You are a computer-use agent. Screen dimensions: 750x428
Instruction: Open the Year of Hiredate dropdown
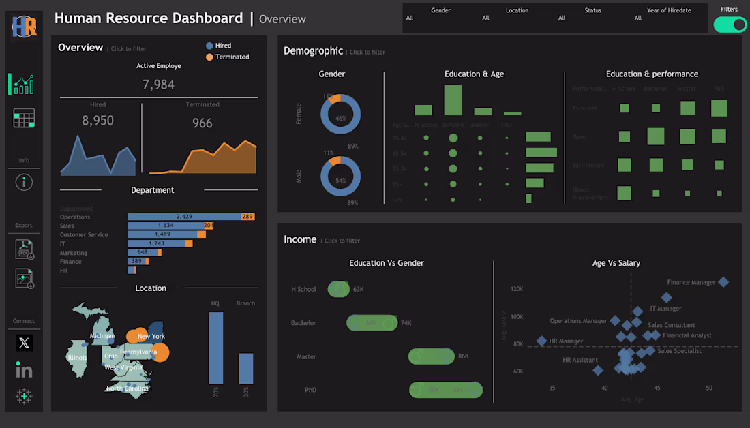[669, 18]
